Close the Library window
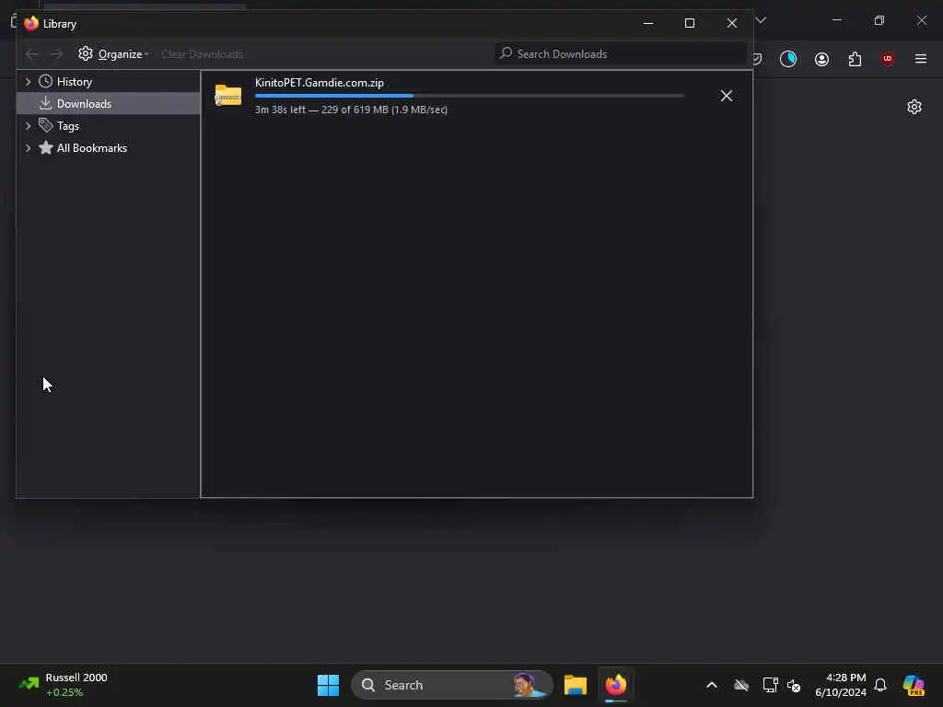The height and width of the screenshot is (707, 943). pyautogui.click(x=732, y=23)
